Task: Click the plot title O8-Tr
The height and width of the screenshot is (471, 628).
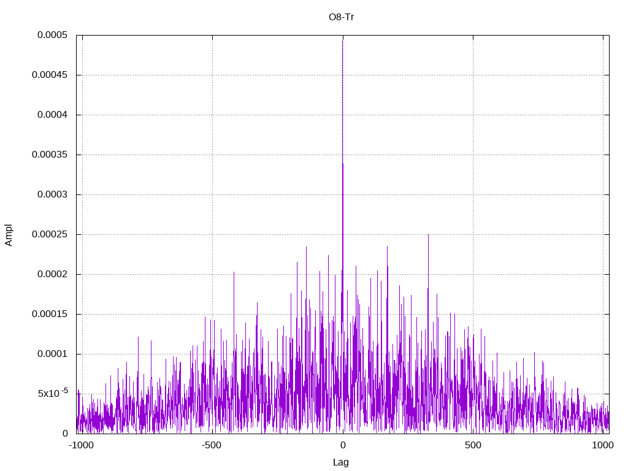Action: coord(341,17)
